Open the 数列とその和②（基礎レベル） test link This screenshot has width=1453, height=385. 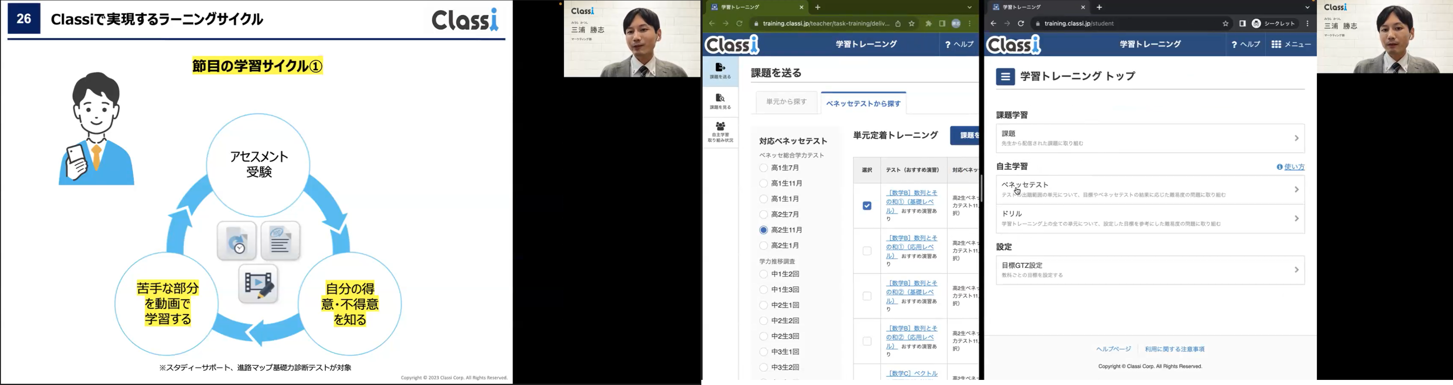coord(912,292)
